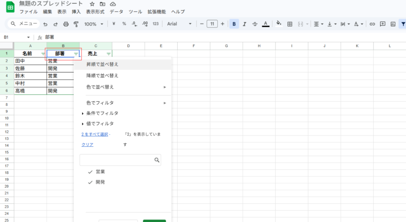Open the ヘルプ menu
Image resolution: width=406 pixels, height=222 pixels.
(x=178, y=12)
